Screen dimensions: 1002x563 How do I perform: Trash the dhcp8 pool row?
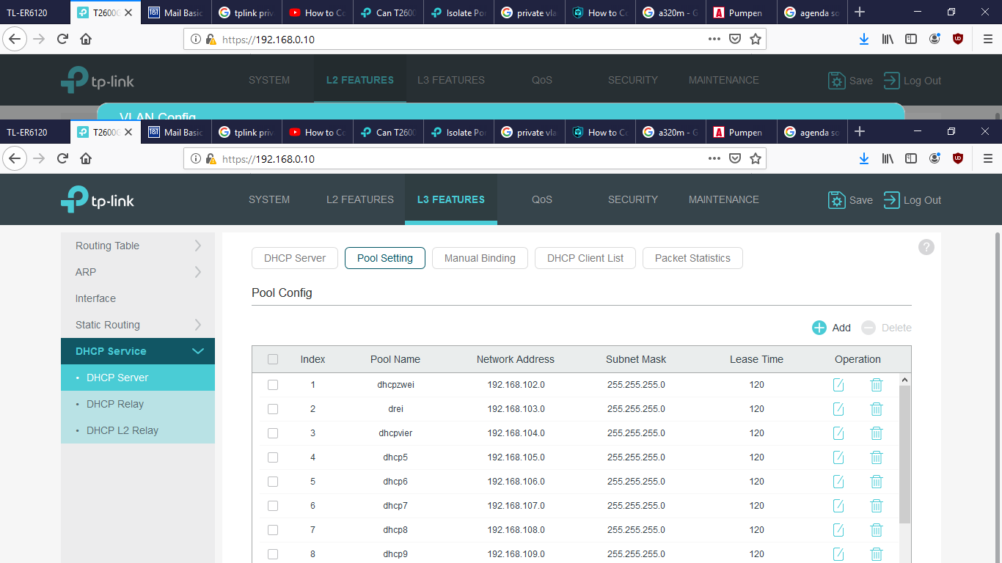(x=876, y=530)
